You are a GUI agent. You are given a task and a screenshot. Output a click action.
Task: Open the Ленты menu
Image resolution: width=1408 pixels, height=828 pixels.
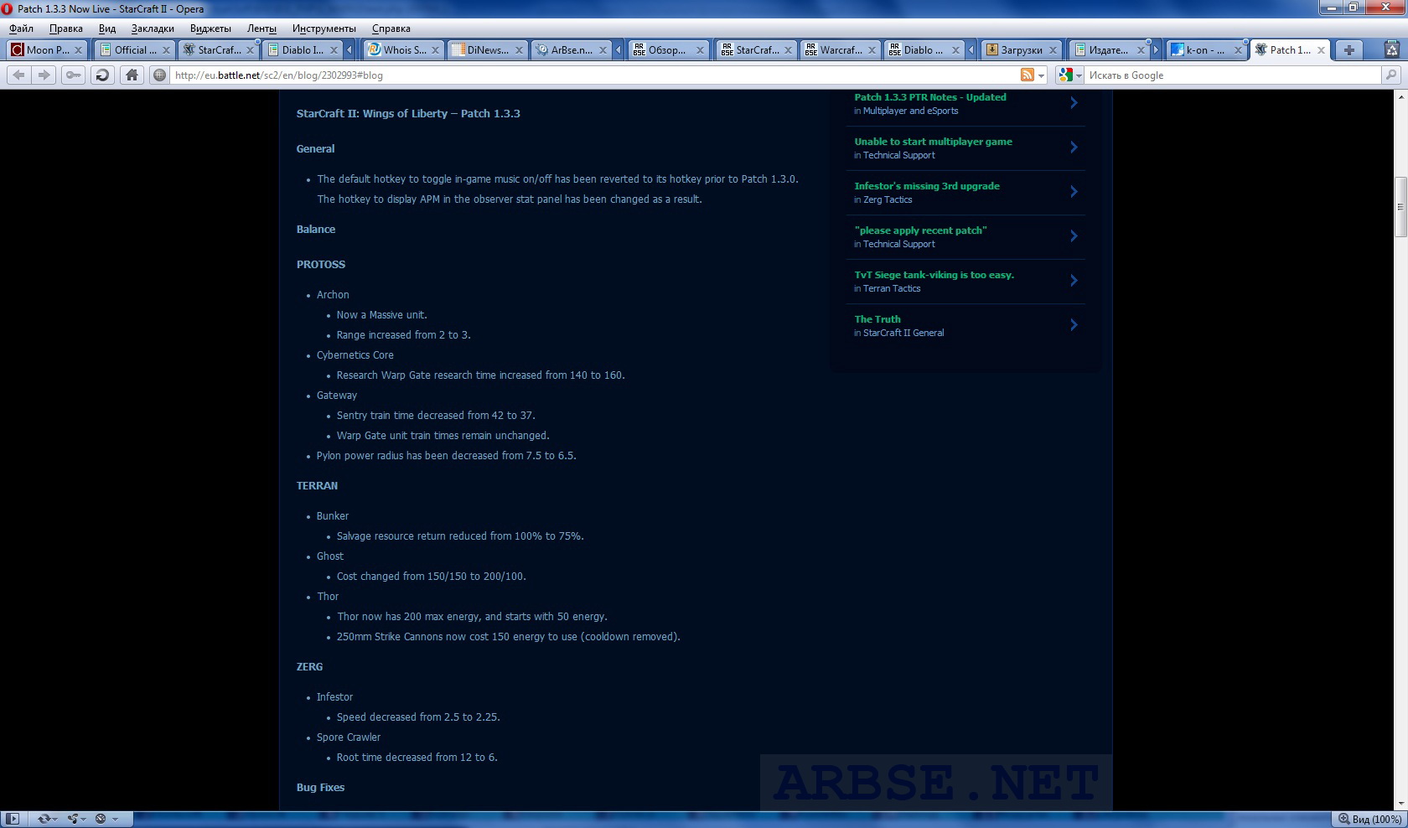tap(261, 28)
